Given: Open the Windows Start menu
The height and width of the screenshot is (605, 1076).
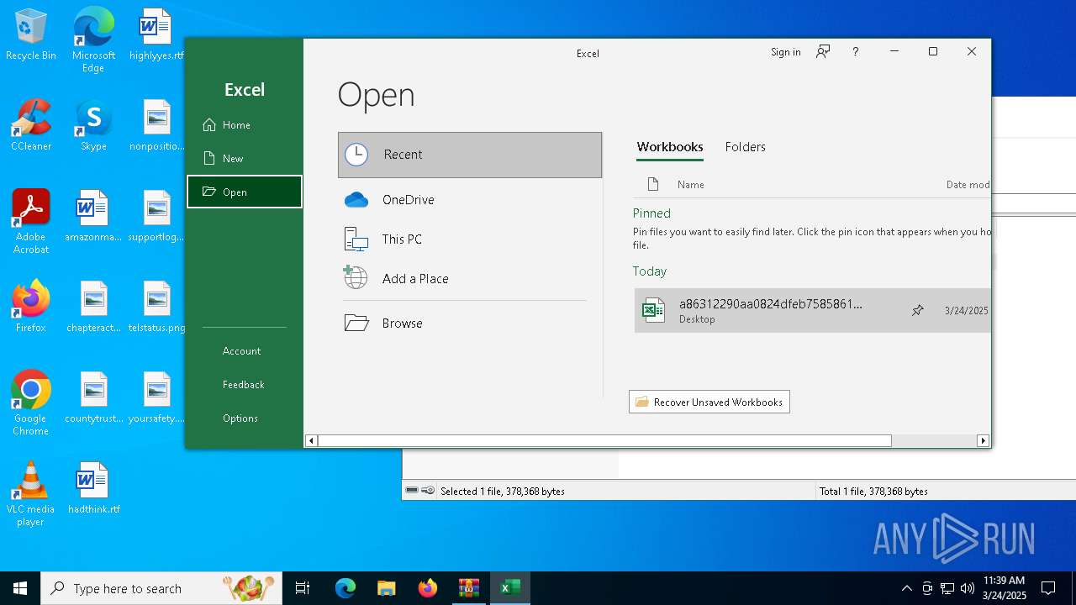Looking at the screenshot, I should pyautogui.click(x=20, y=588).
